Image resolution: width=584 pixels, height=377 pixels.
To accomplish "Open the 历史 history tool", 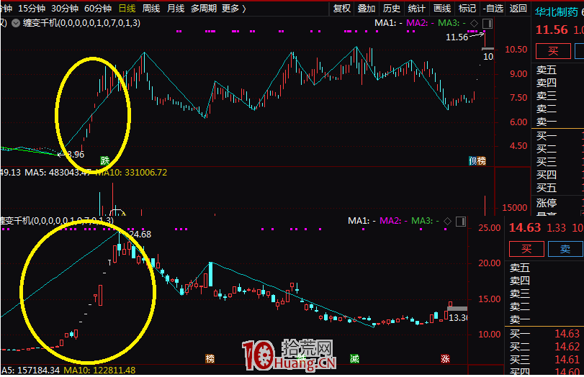I will 392,8.
